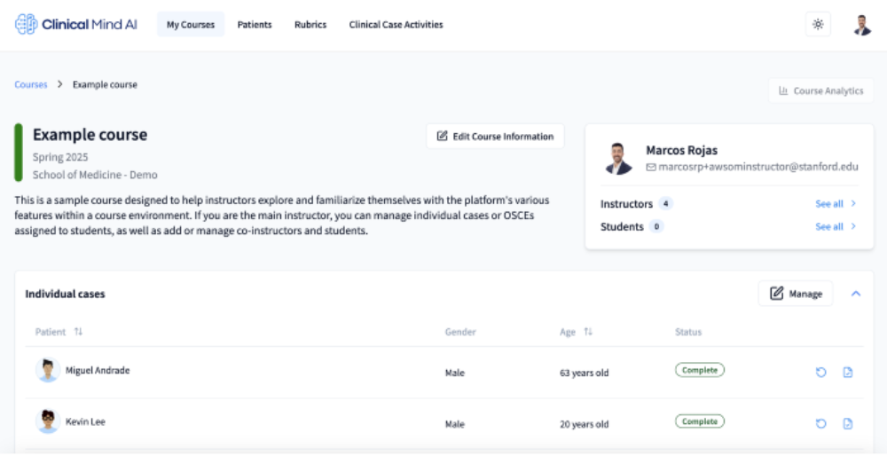
Task: Open the report icon for Kevin Lee
Action: pos(848,424)
